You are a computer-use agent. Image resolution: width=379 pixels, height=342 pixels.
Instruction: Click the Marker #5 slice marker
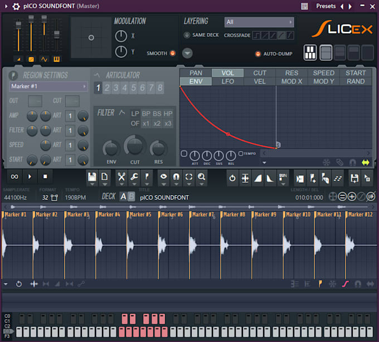click(x=140, y=214)
